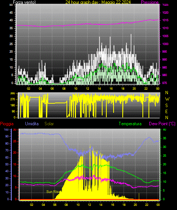Click green temperature scale value '5'
Viewport: 177px width, 210px height.
pyautogui.click(x=164, y=190)
